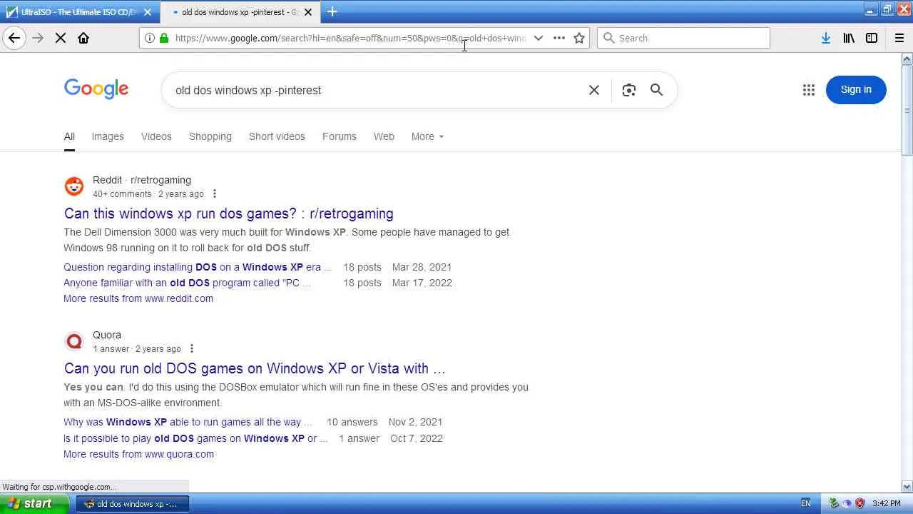Open the Firefox hamburger menu
This screenshot has width=913, height=514.
[899, 38]
